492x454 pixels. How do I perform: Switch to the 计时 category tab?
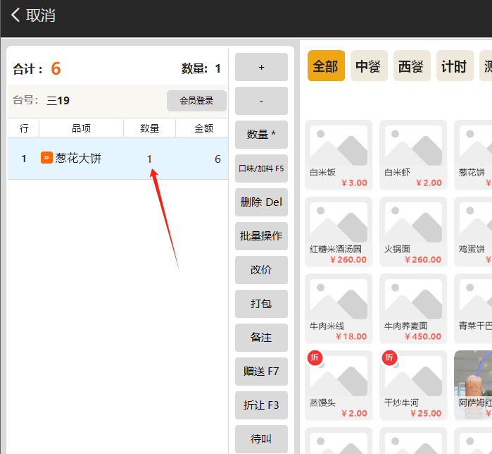pos(454,66)
